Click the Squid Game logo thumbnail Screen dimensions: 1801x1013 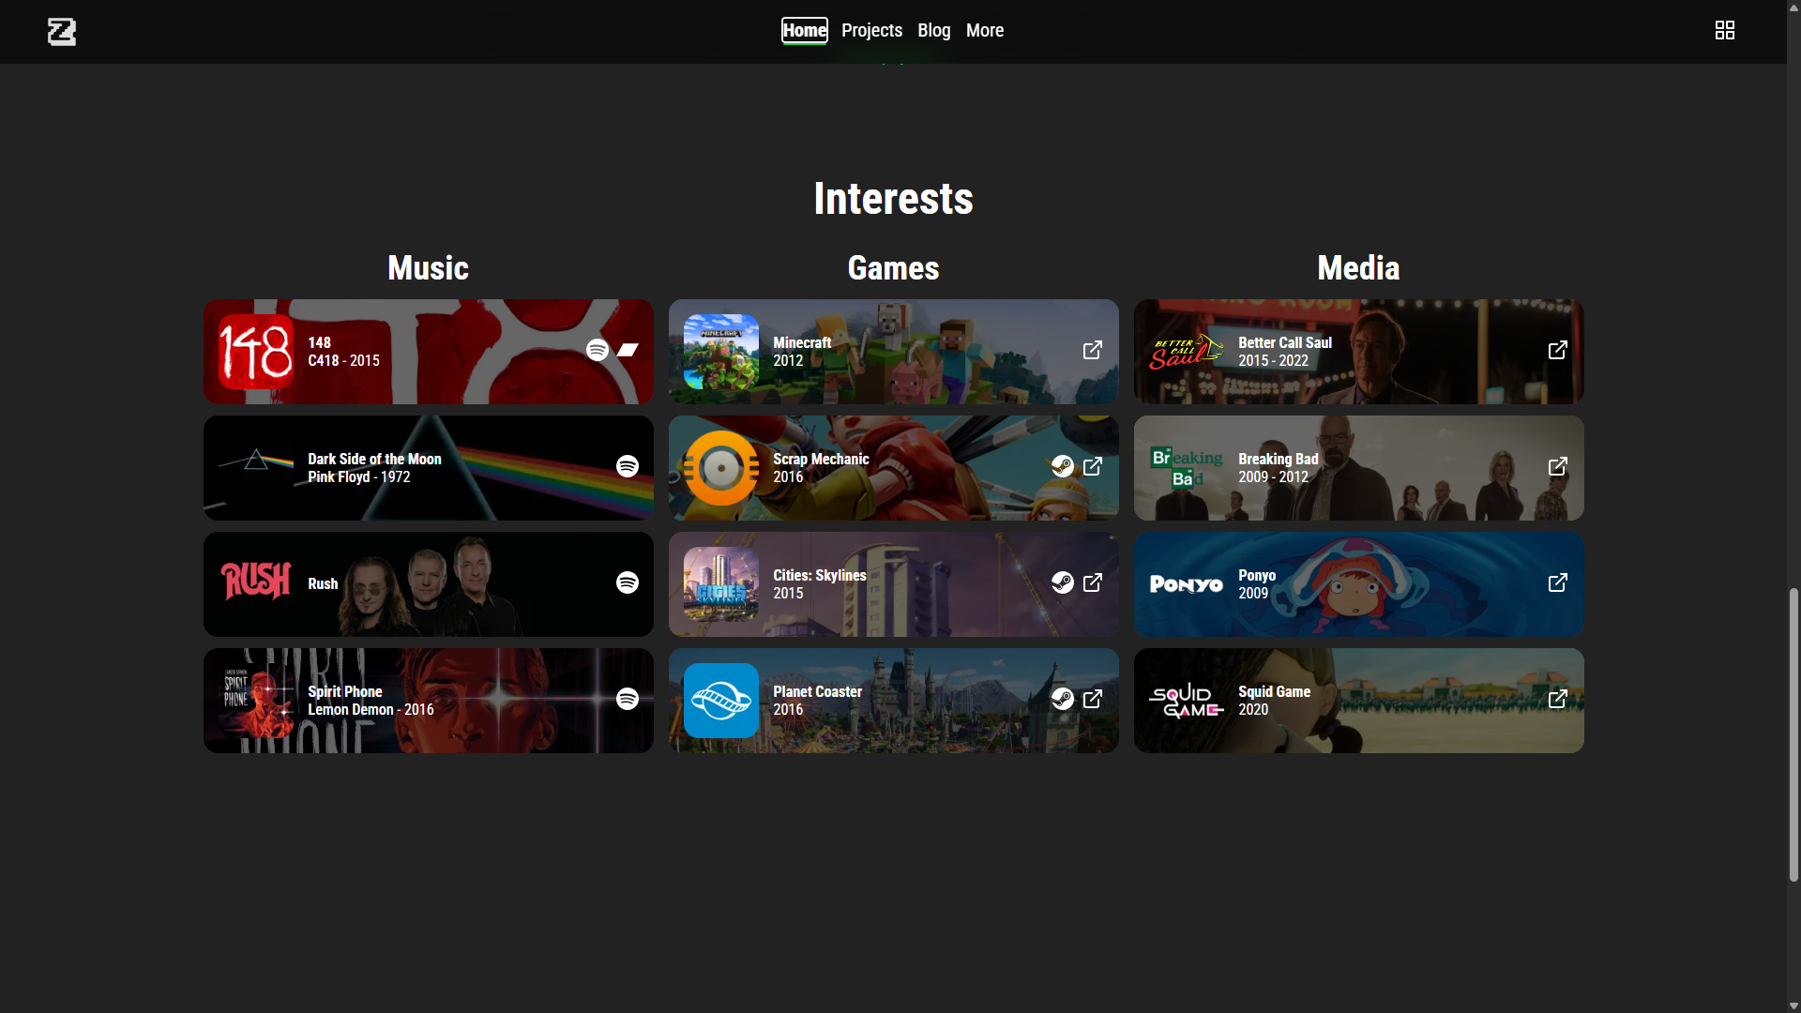[x=1187, y=701]
